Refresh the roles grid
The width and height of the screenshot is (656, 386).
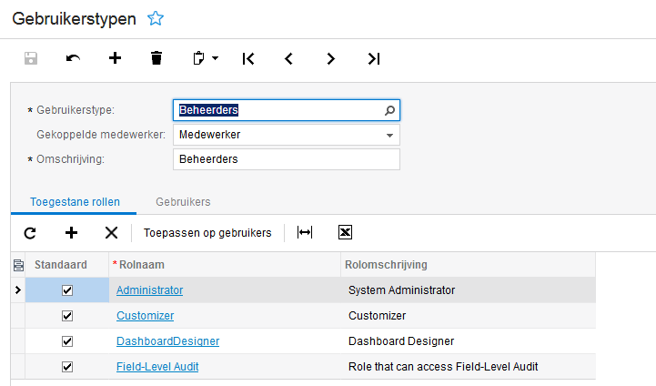coord(30,233)
